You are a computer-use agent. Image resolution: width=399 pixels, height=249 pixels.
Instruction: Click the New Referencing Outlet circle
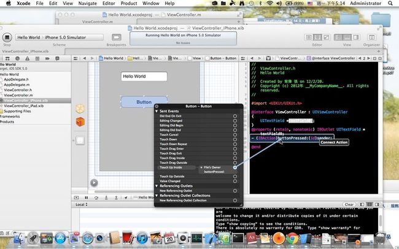235,191
